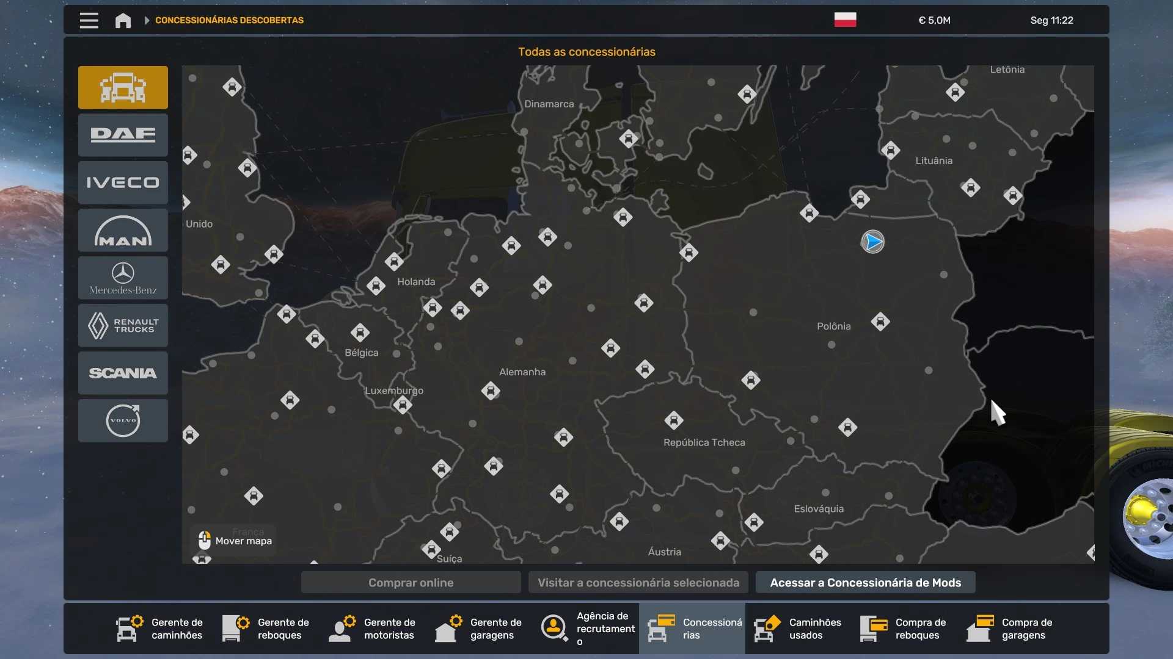Click the Poland flag indicator

pyautogui.click(x=845, y=20)
